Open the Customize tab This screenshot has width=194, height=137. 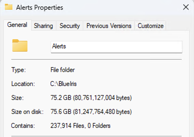pos(150,26)
